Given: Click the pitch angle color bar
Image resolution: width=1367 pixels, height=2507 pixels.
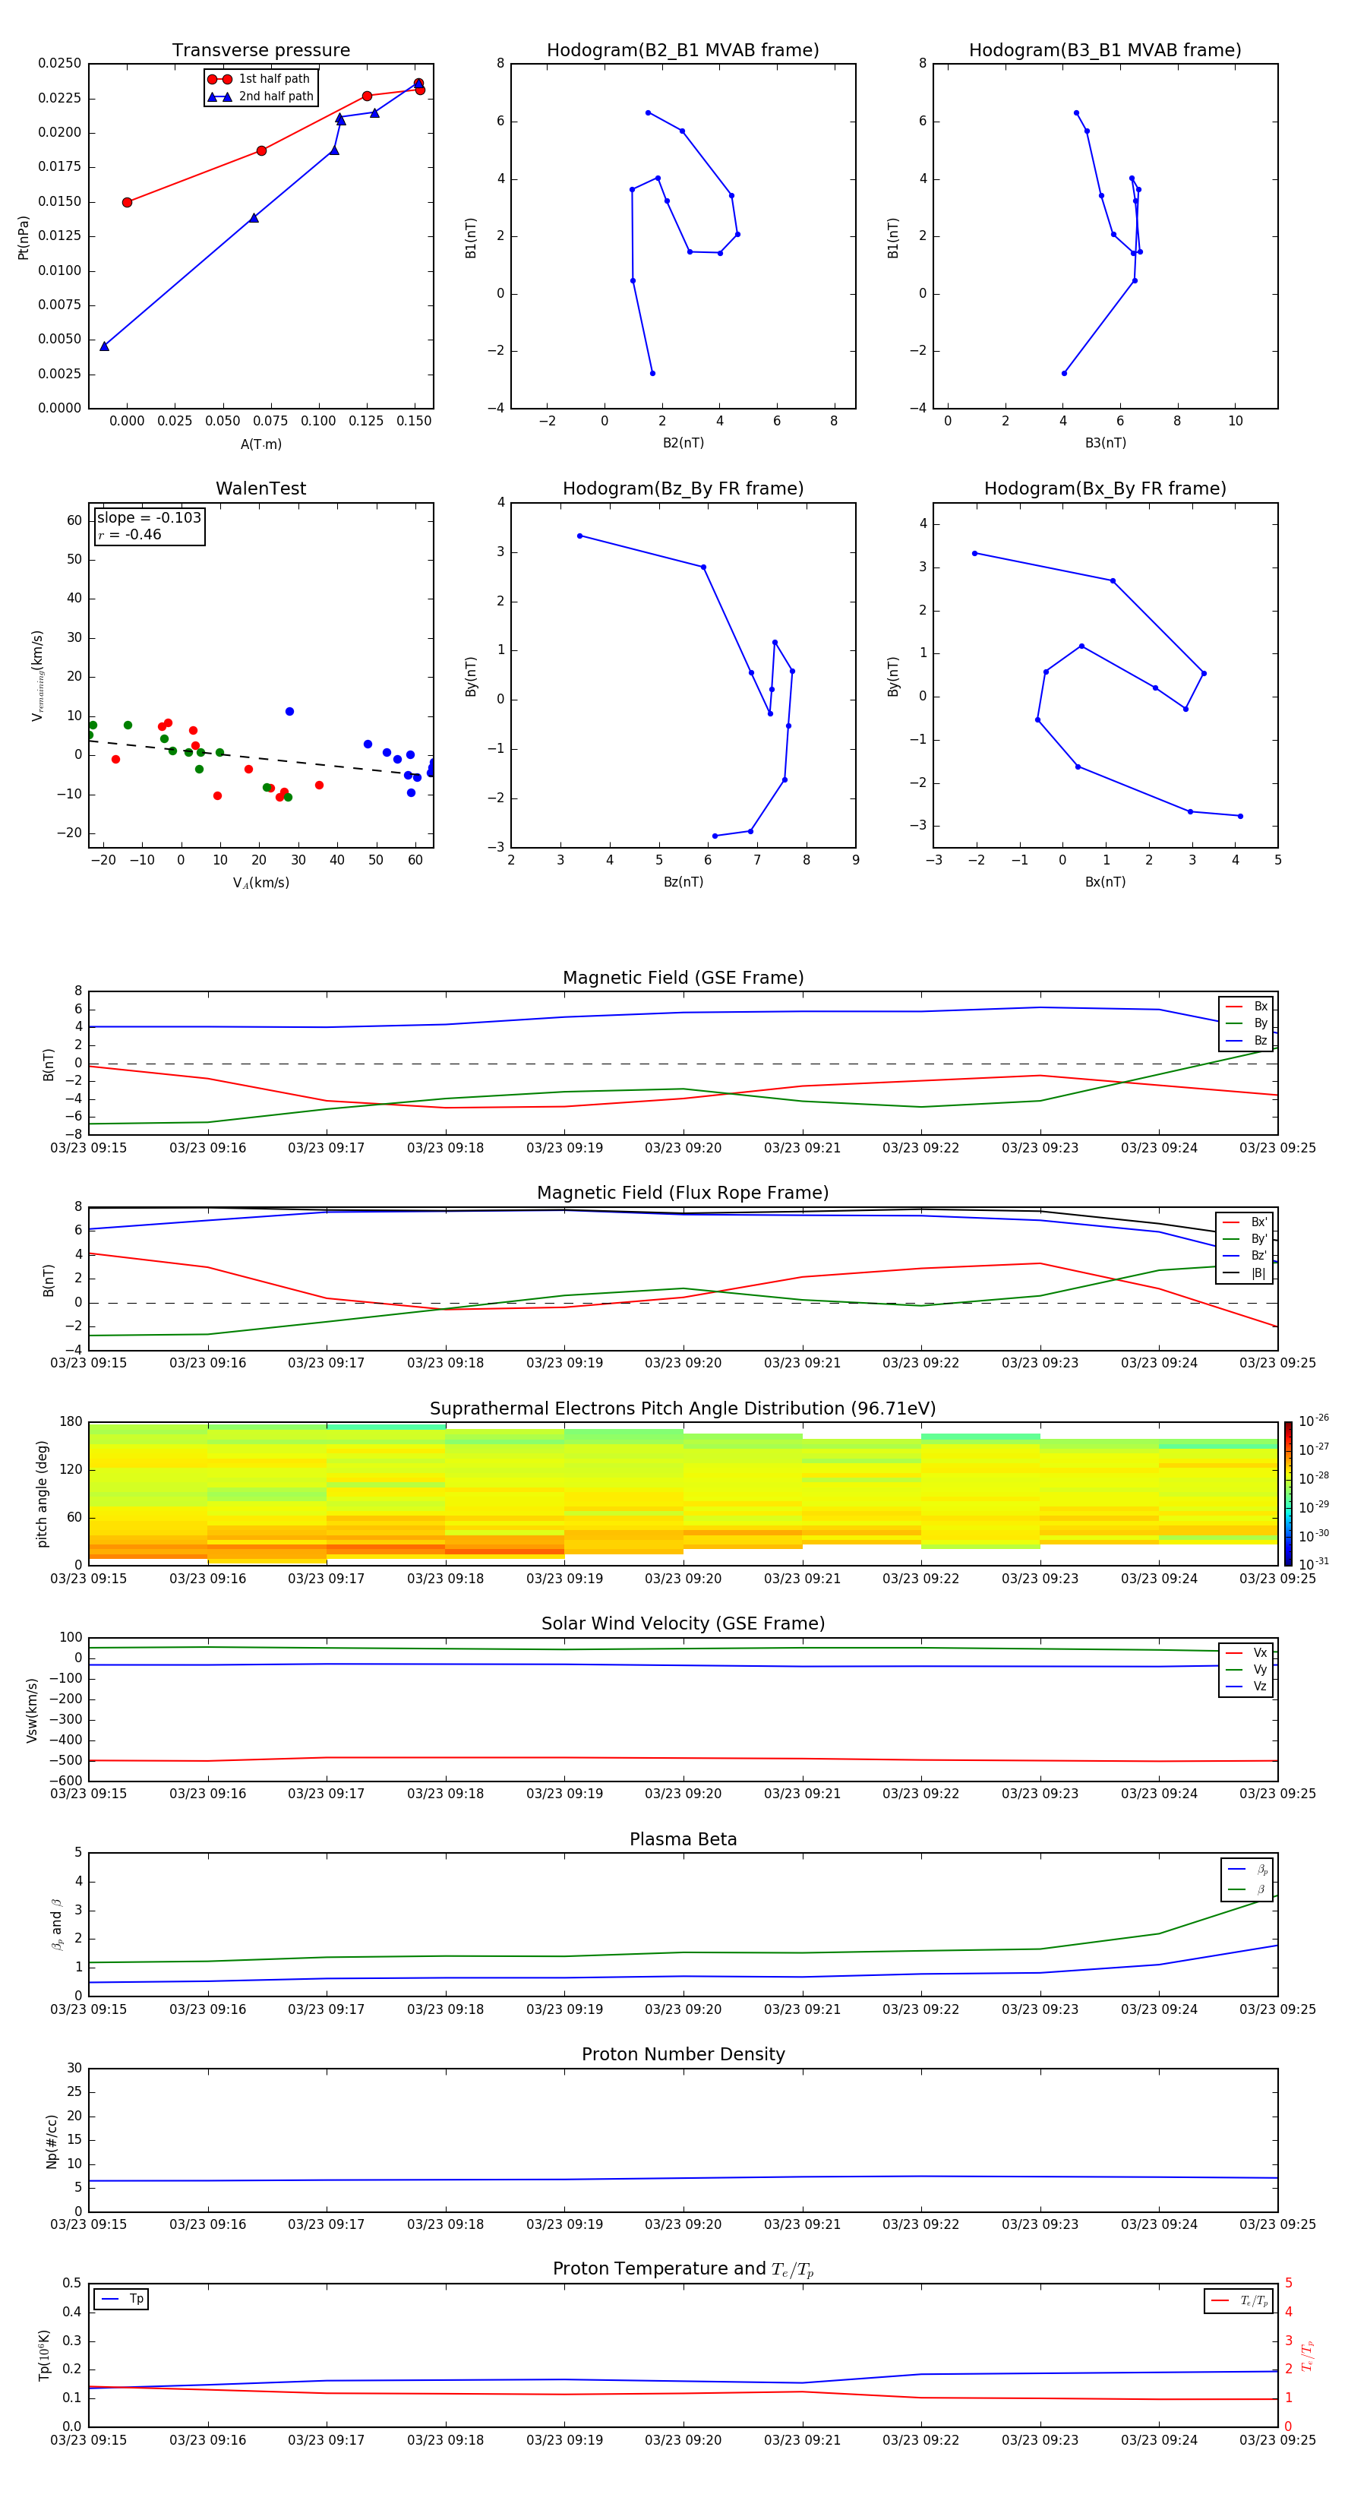Looking at the screenshot, I should pos(1288,1493).
